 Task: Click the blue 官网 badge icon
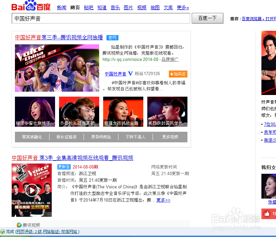tap(112, 38)
